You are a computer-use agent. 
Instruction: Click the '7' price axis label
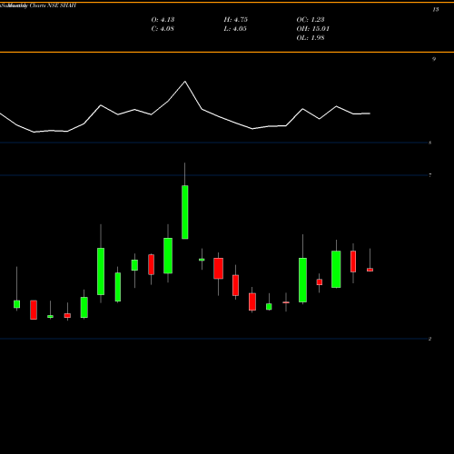429,175
